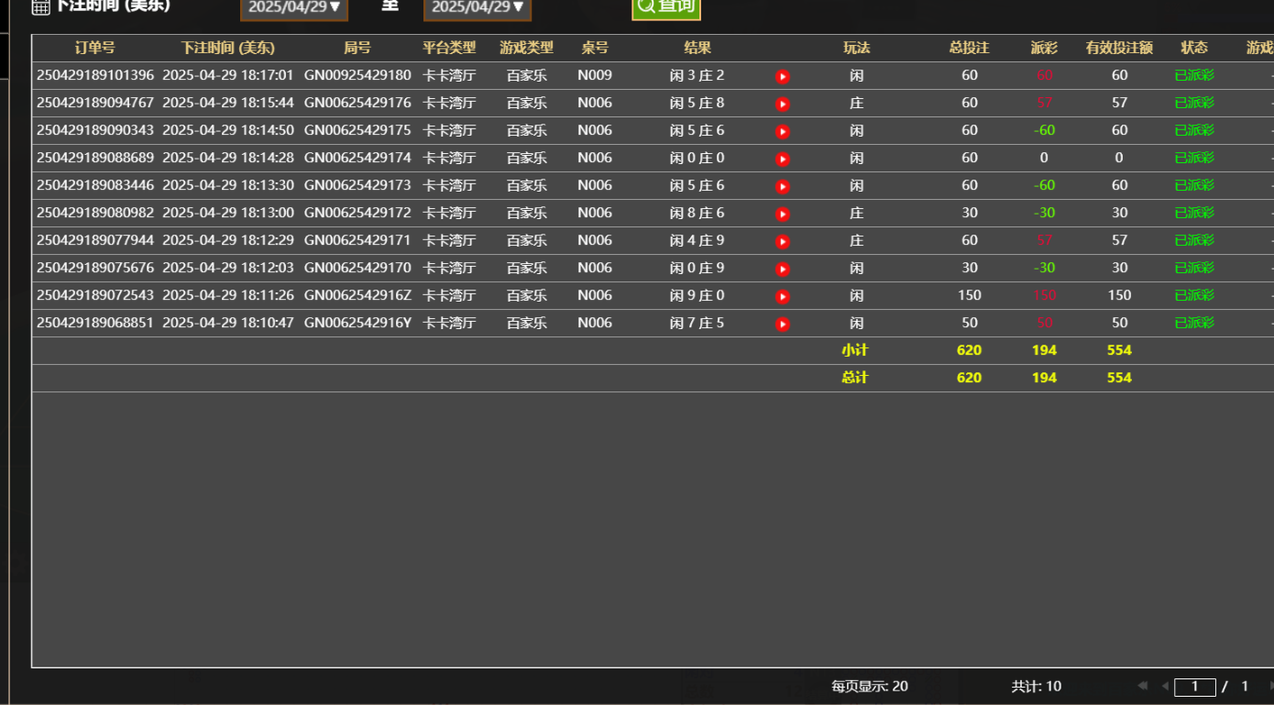
Task: Click the 订单号 column header
Action: 93,48
